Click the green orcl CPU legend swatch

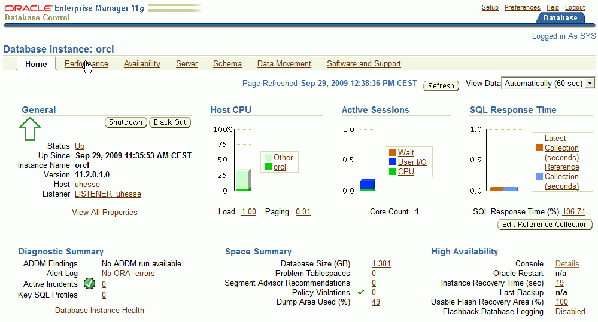tap(268, 167)
